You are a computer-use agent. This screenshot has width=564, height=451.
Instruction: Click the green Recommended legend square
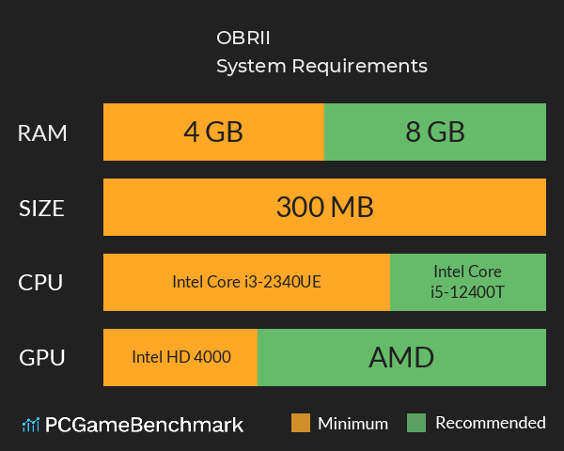(417, 423)
